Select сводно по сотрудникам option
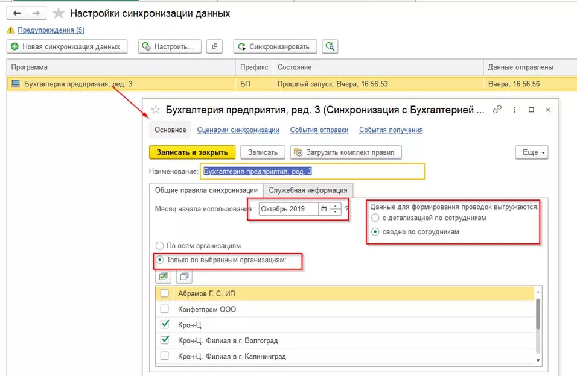 (375, 232)
